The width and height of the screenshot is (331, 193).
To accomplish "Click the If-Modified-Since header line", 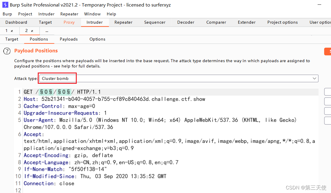I will 95,176.
